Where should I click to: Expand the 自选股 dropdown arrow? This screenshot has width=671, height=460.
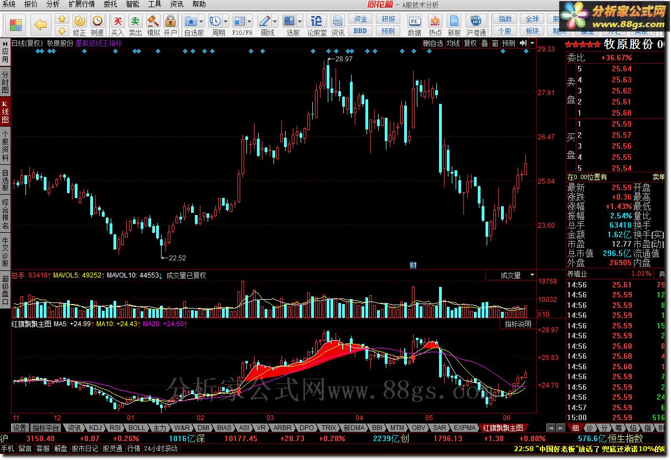[x=202, y=22]
